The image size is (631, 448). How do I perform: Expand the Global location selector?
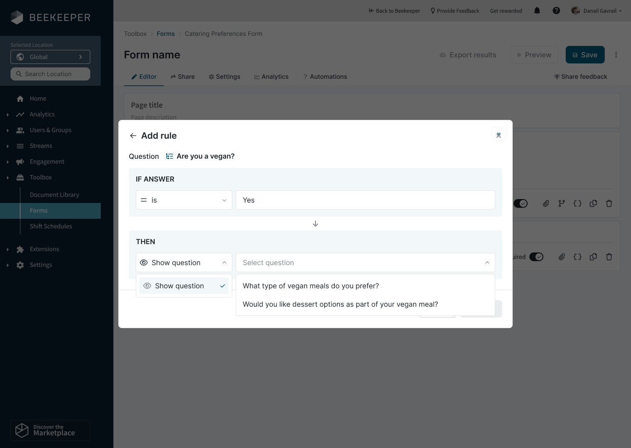[50, 57]
